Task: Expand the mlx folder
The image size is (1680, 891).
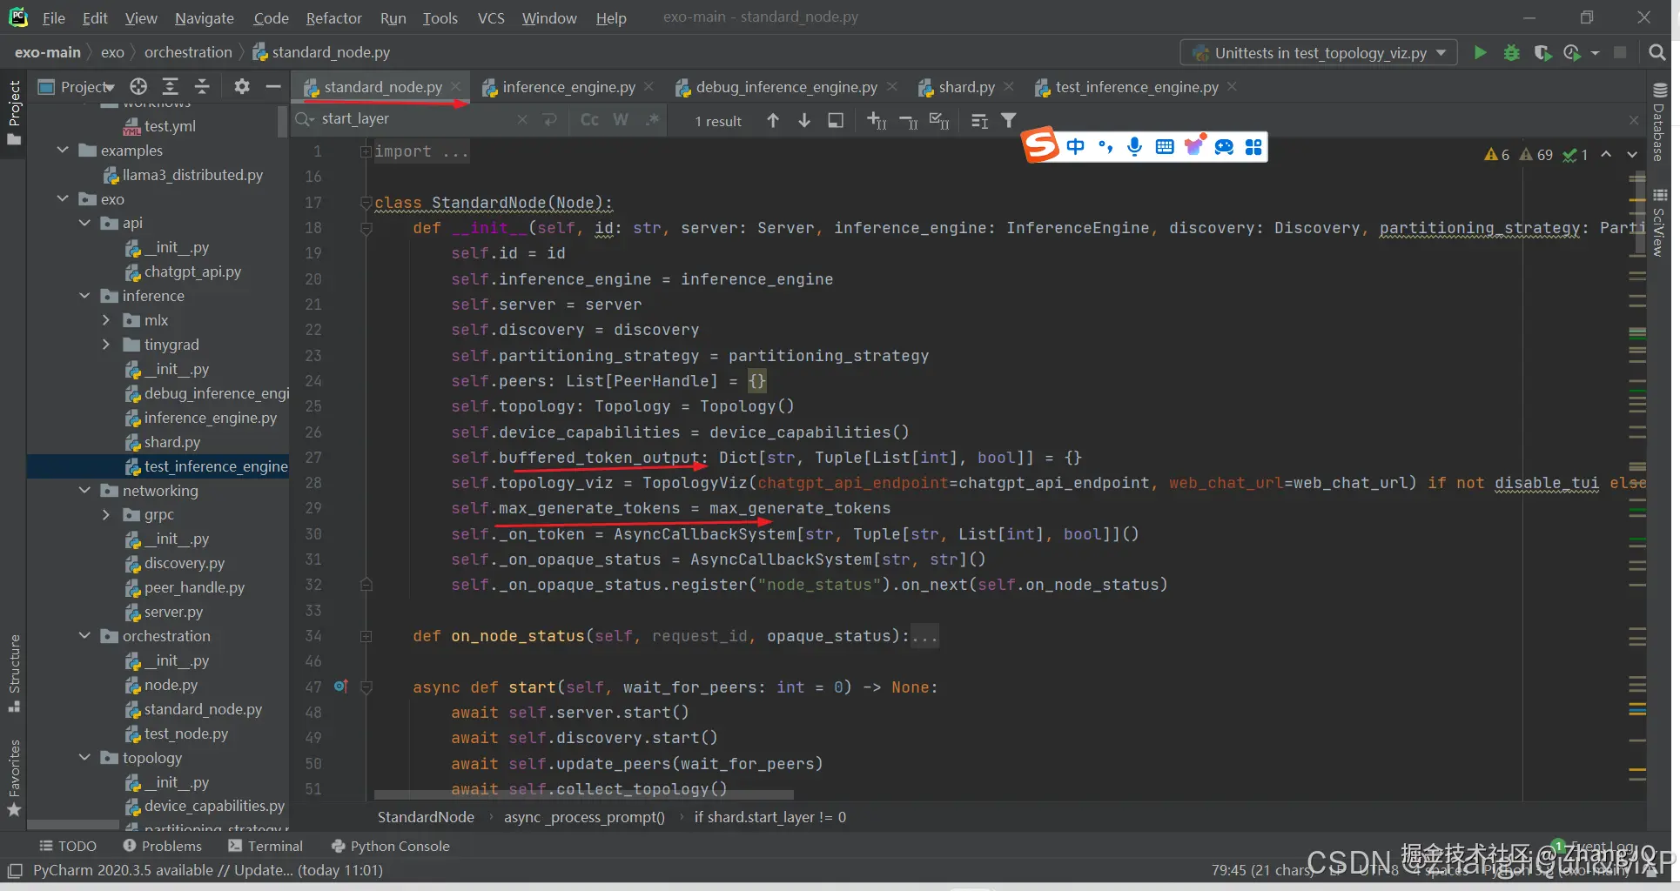Action: pyautogui.click(x=106, y=320)
